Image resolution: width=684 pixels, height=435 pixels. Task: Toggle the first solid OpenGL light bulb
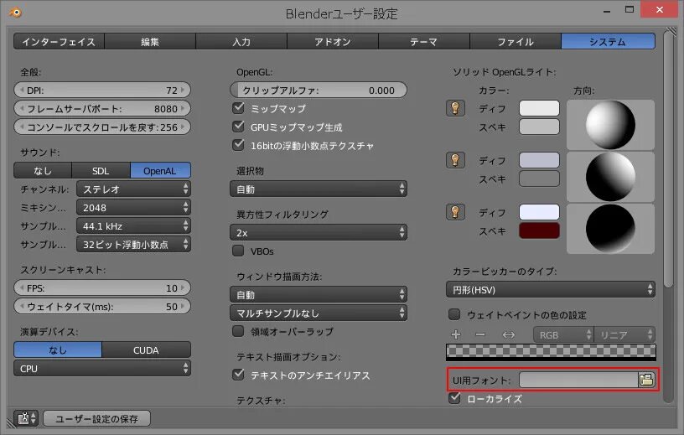(x=455, y=108)
